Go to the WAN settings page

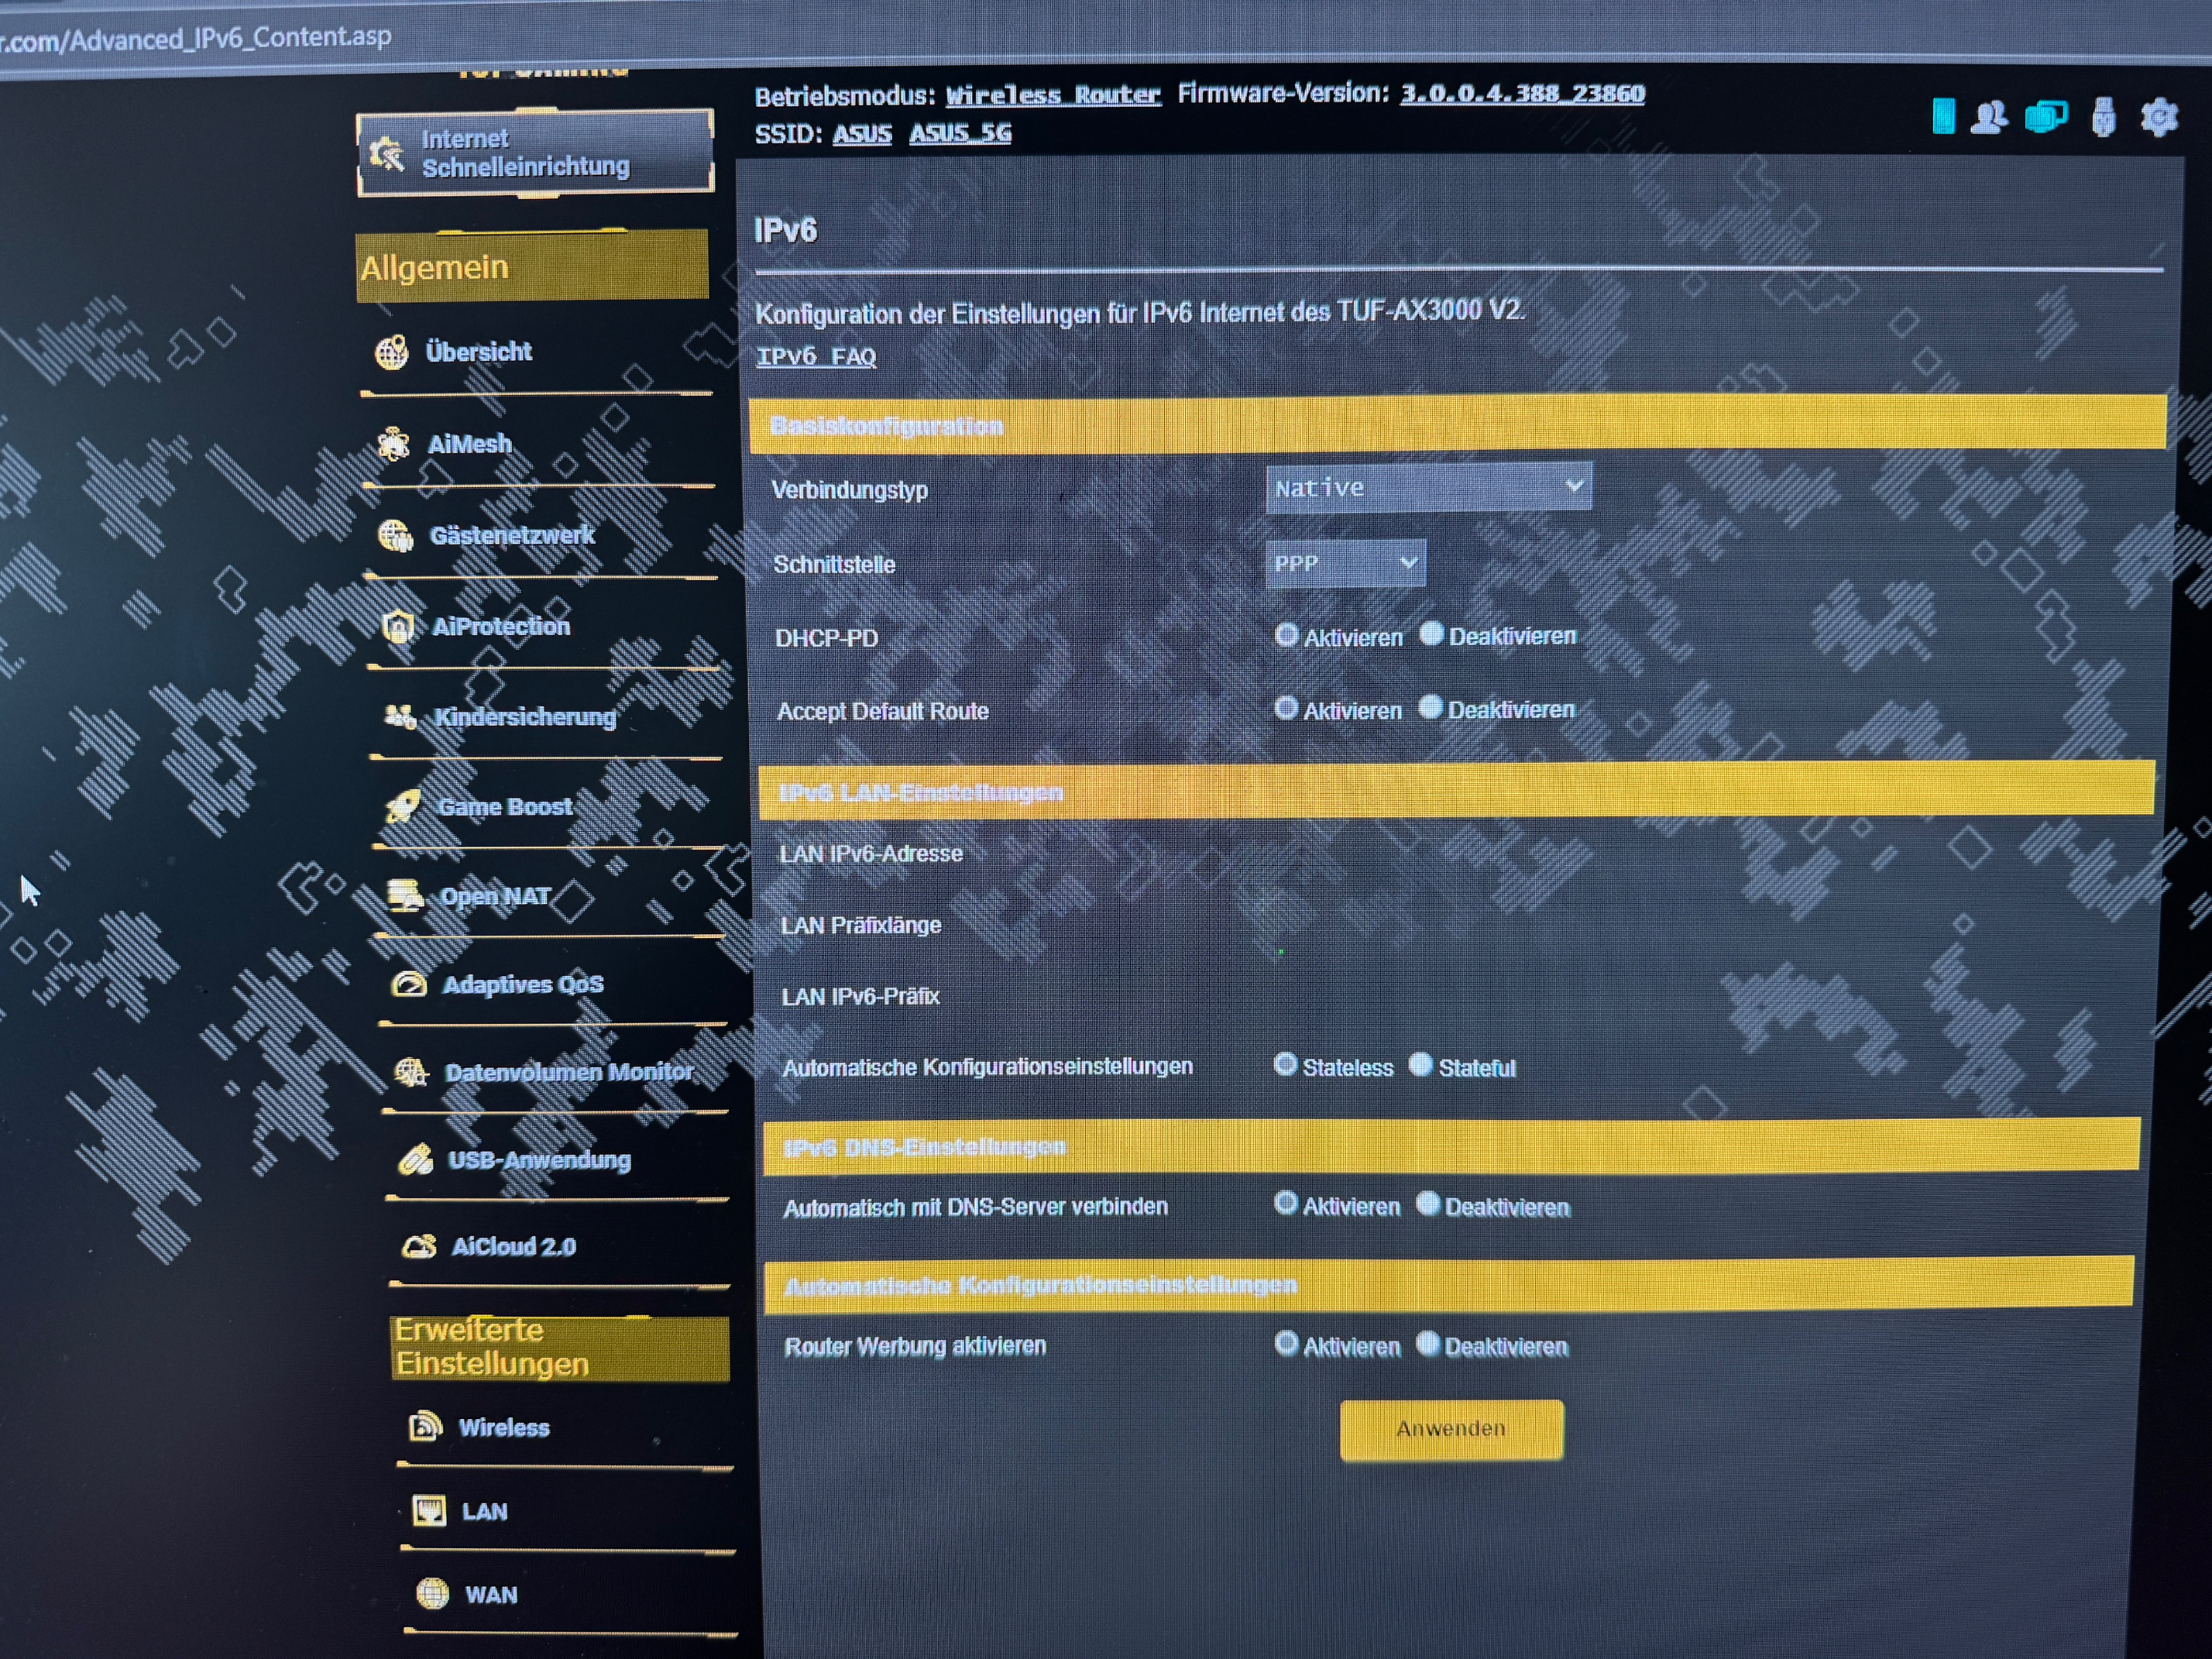490,1595
